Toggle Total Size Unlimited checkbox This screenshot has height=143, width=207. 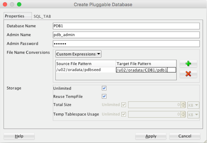point(124,105)
